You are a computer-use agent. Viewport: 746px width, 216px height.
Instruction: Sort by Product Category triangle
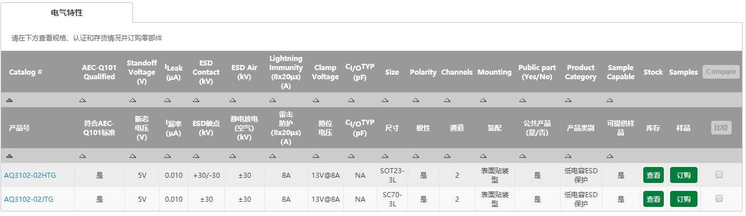[x=569, y=100]
